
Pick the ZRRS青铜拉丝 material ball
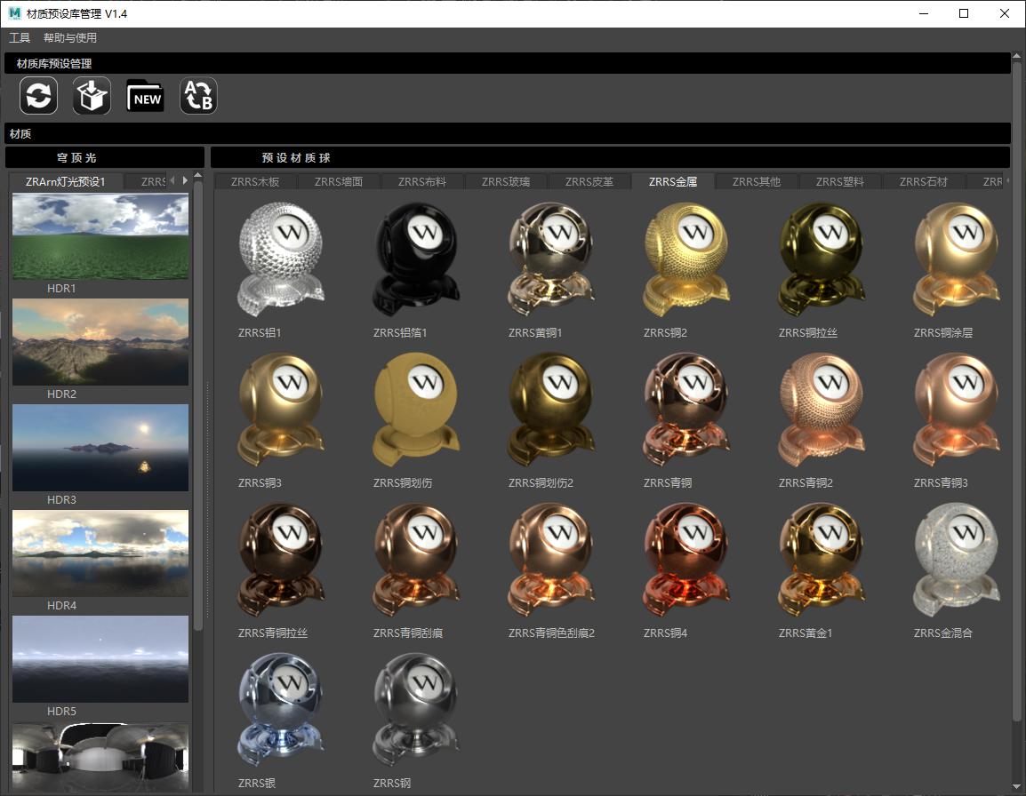coord(281,559)
